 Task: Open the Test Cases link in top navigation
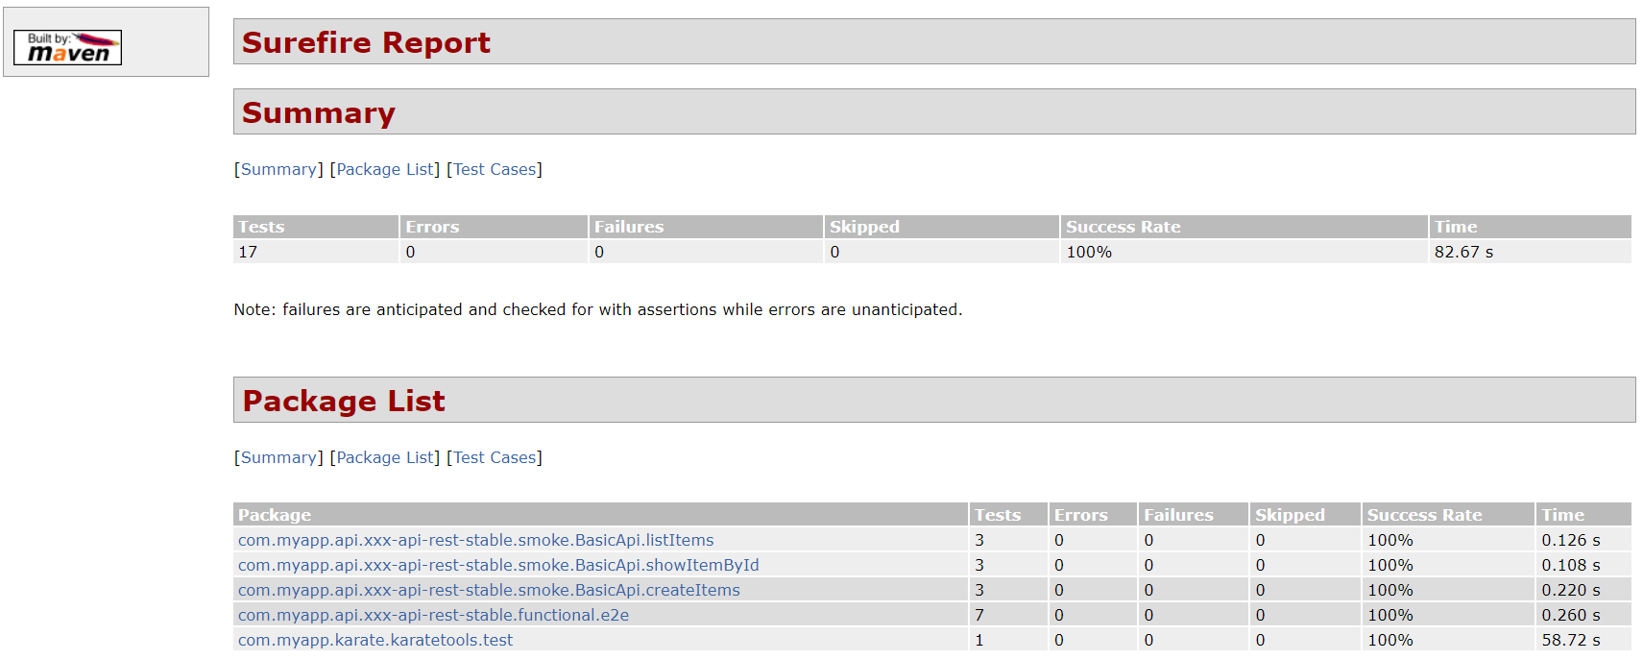pyautogui.click(x=494, y=169)
